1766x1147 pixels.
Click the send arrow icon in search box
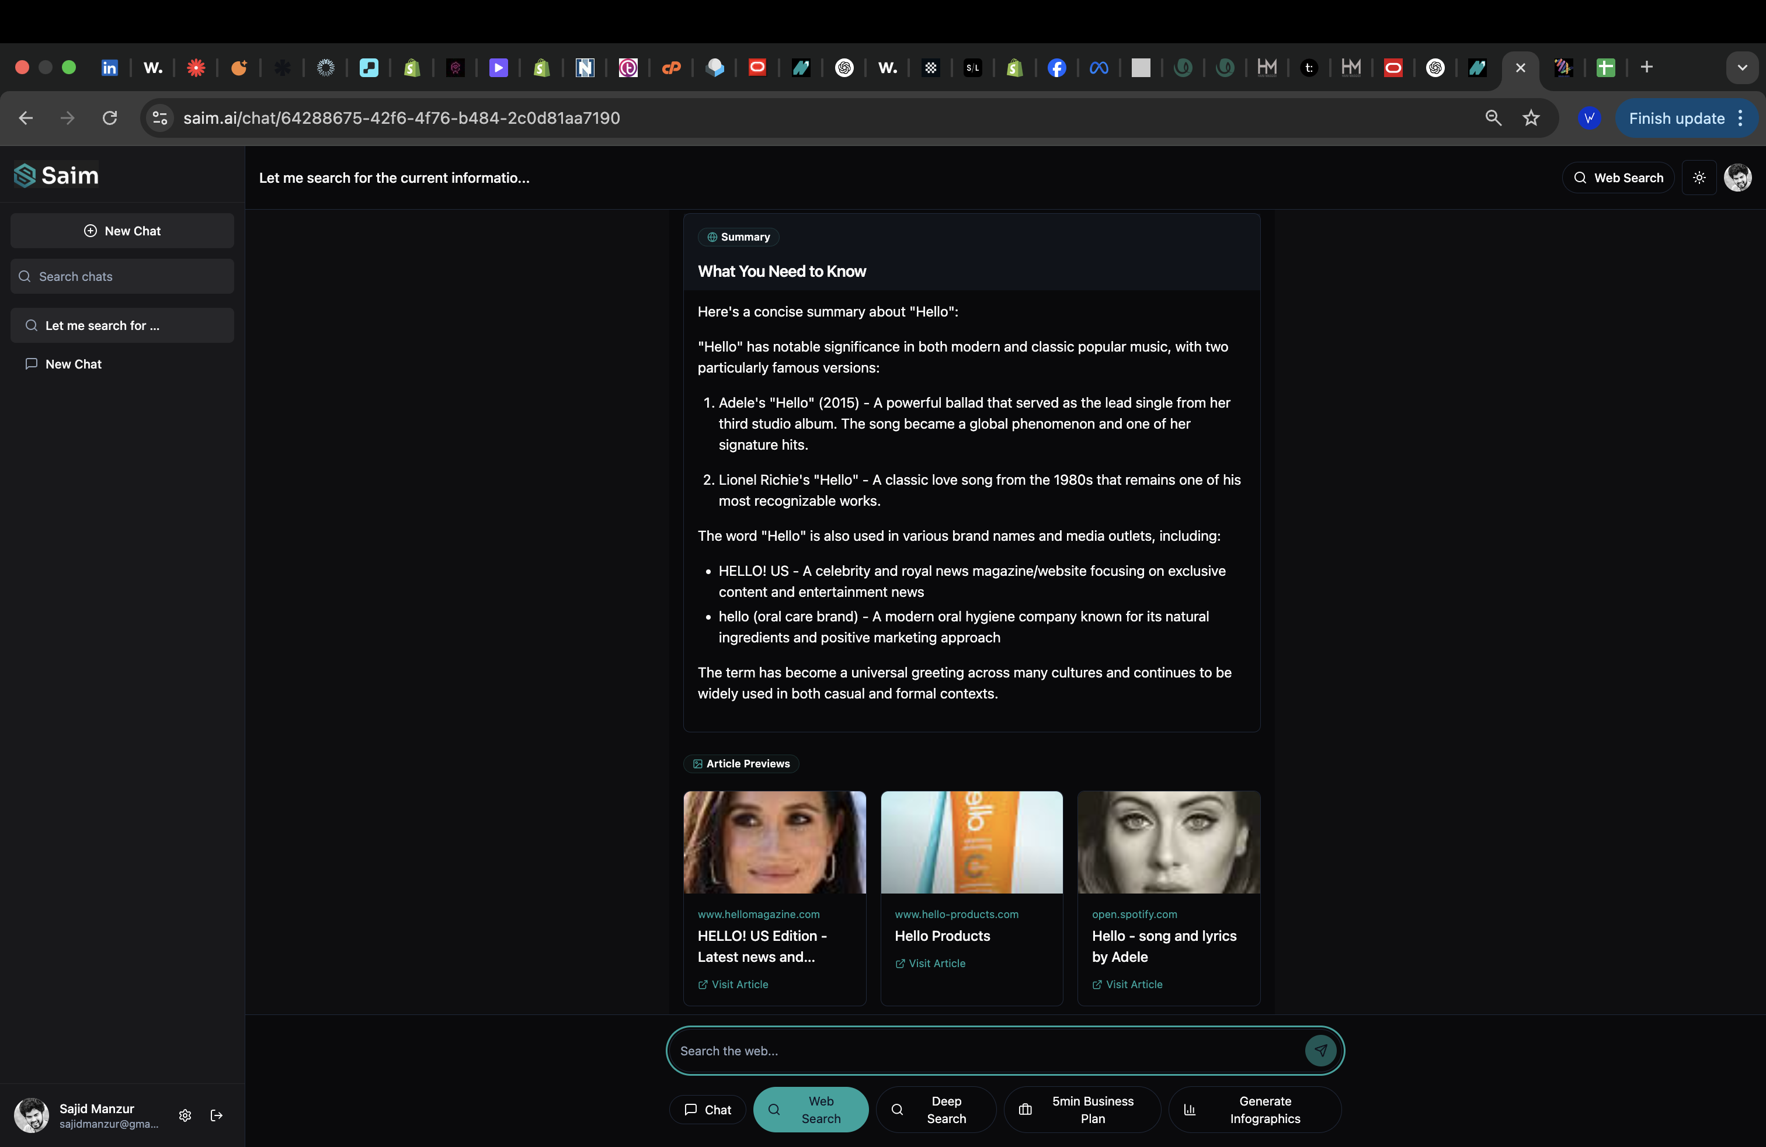1320,1051
